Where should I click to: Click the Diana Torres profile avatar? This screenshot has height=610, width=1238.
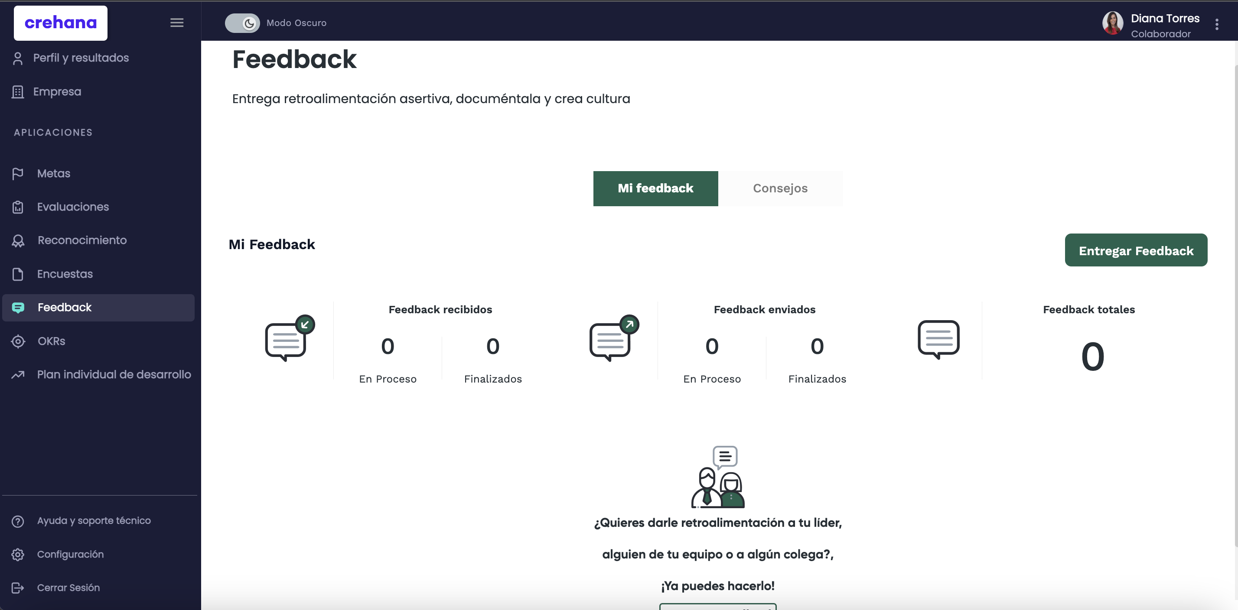pos(1113,22)
